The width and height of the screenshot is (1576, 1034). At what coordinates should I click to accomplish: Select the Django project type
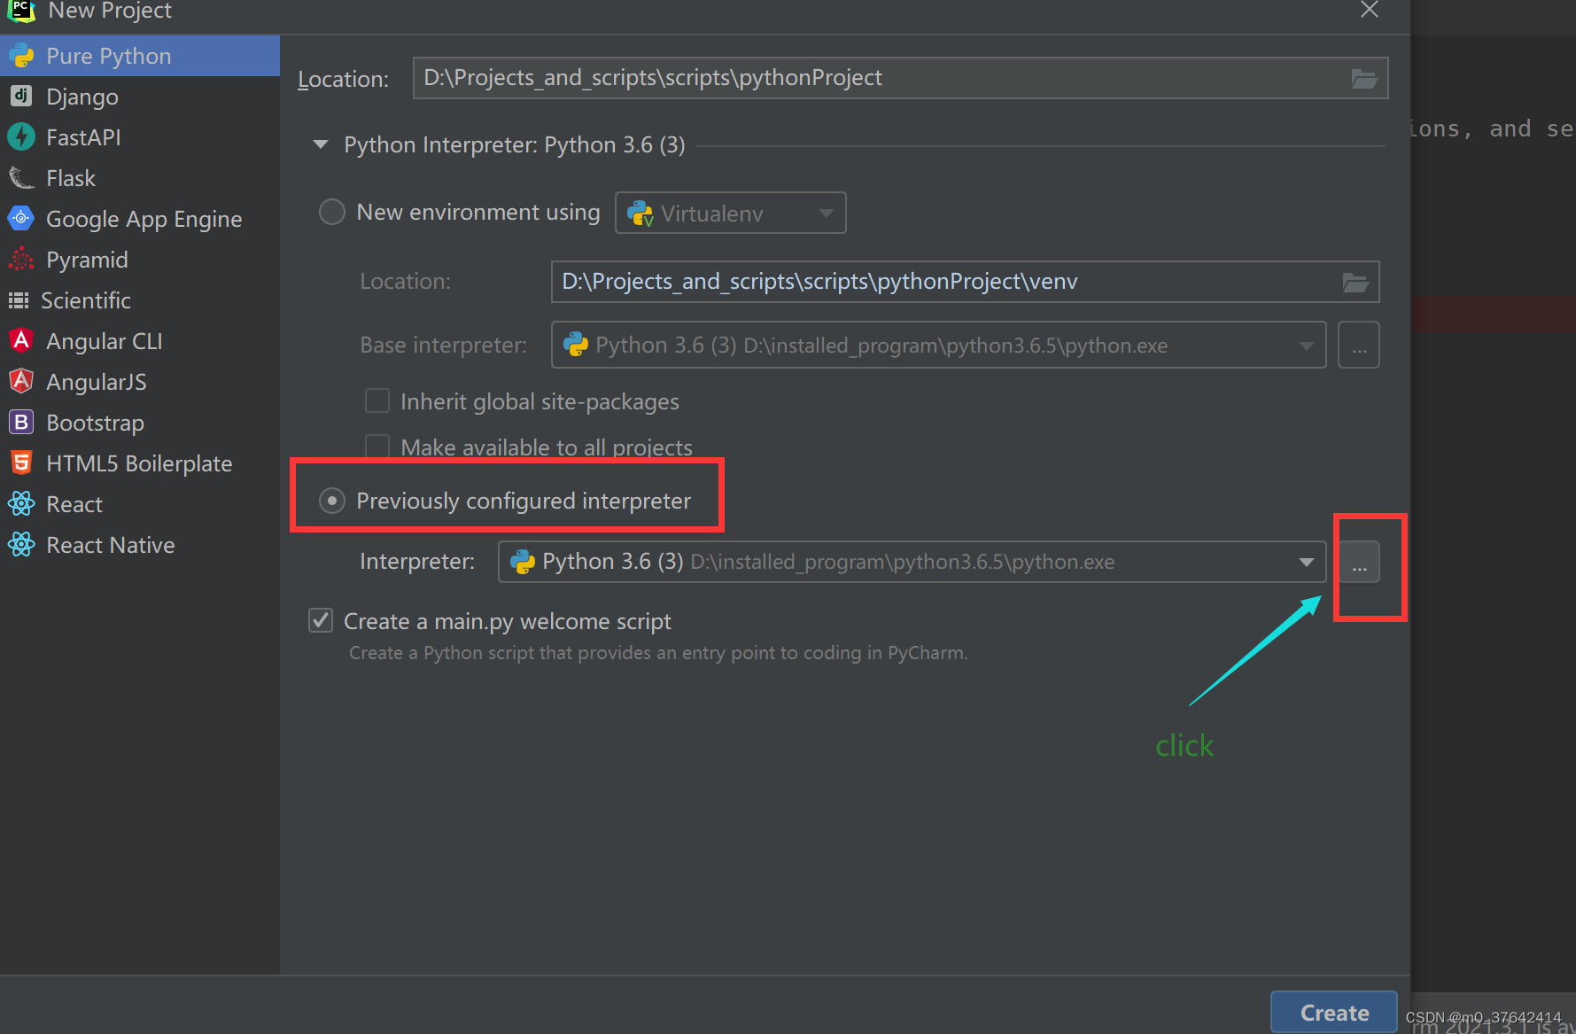140,97
